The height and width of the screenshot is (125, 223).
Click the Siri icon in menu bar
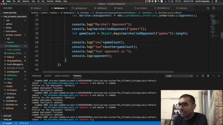pos(216,1)
